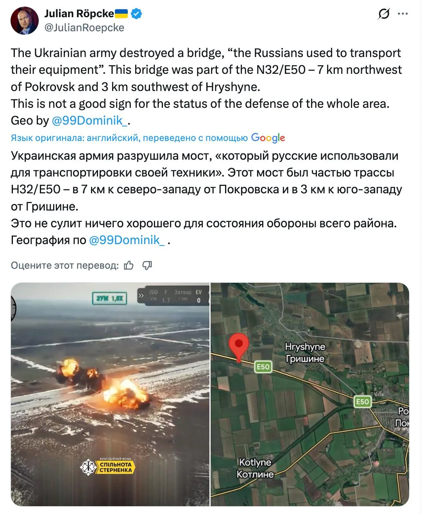Screen dimensions: 422x514
Task: Rate the translation with thumbs up
Action: 129,266
